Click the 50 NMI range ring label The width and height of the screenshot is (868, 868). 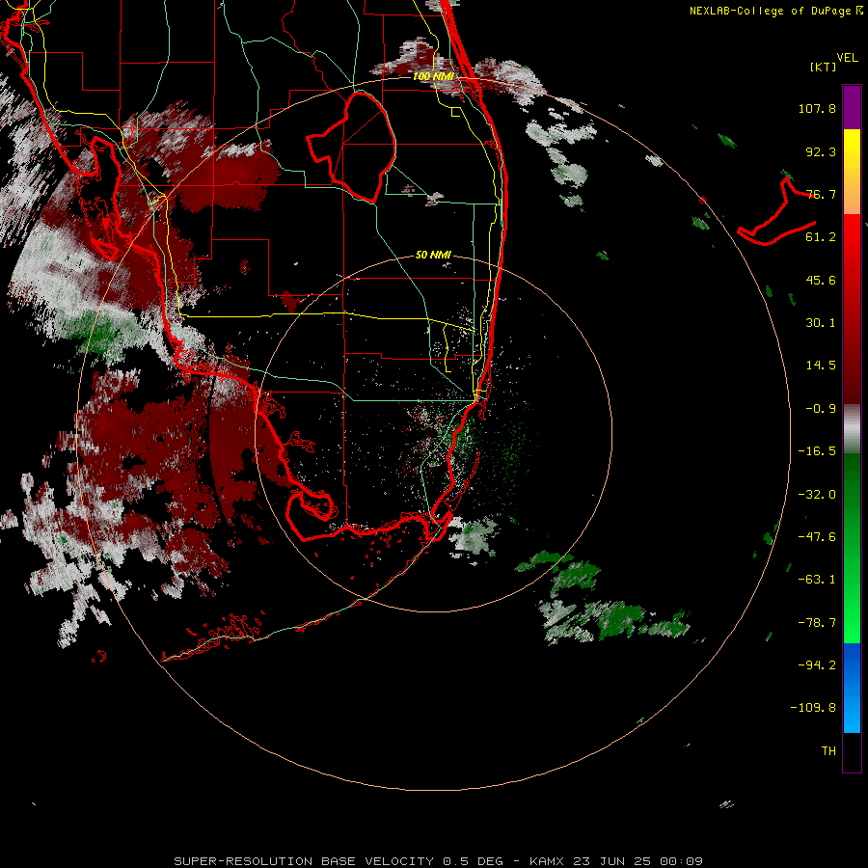(x=433, y=256)
